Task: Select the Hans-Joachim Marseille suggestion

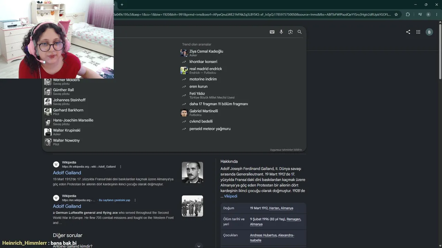Action: click(x=69, y=122)
